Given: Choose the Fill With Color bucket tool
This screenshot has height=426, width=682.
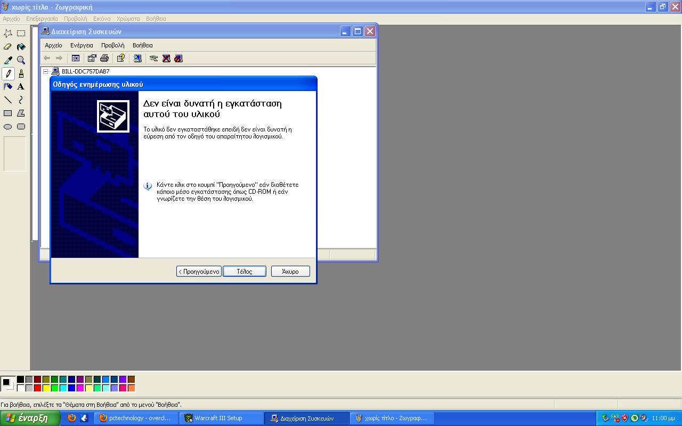Looking at the screenshot, I should click(x=21, y=47).
